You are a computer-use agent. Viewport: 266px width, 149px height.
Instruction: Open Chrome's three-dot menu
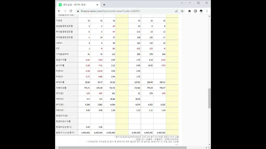point(207,11)
